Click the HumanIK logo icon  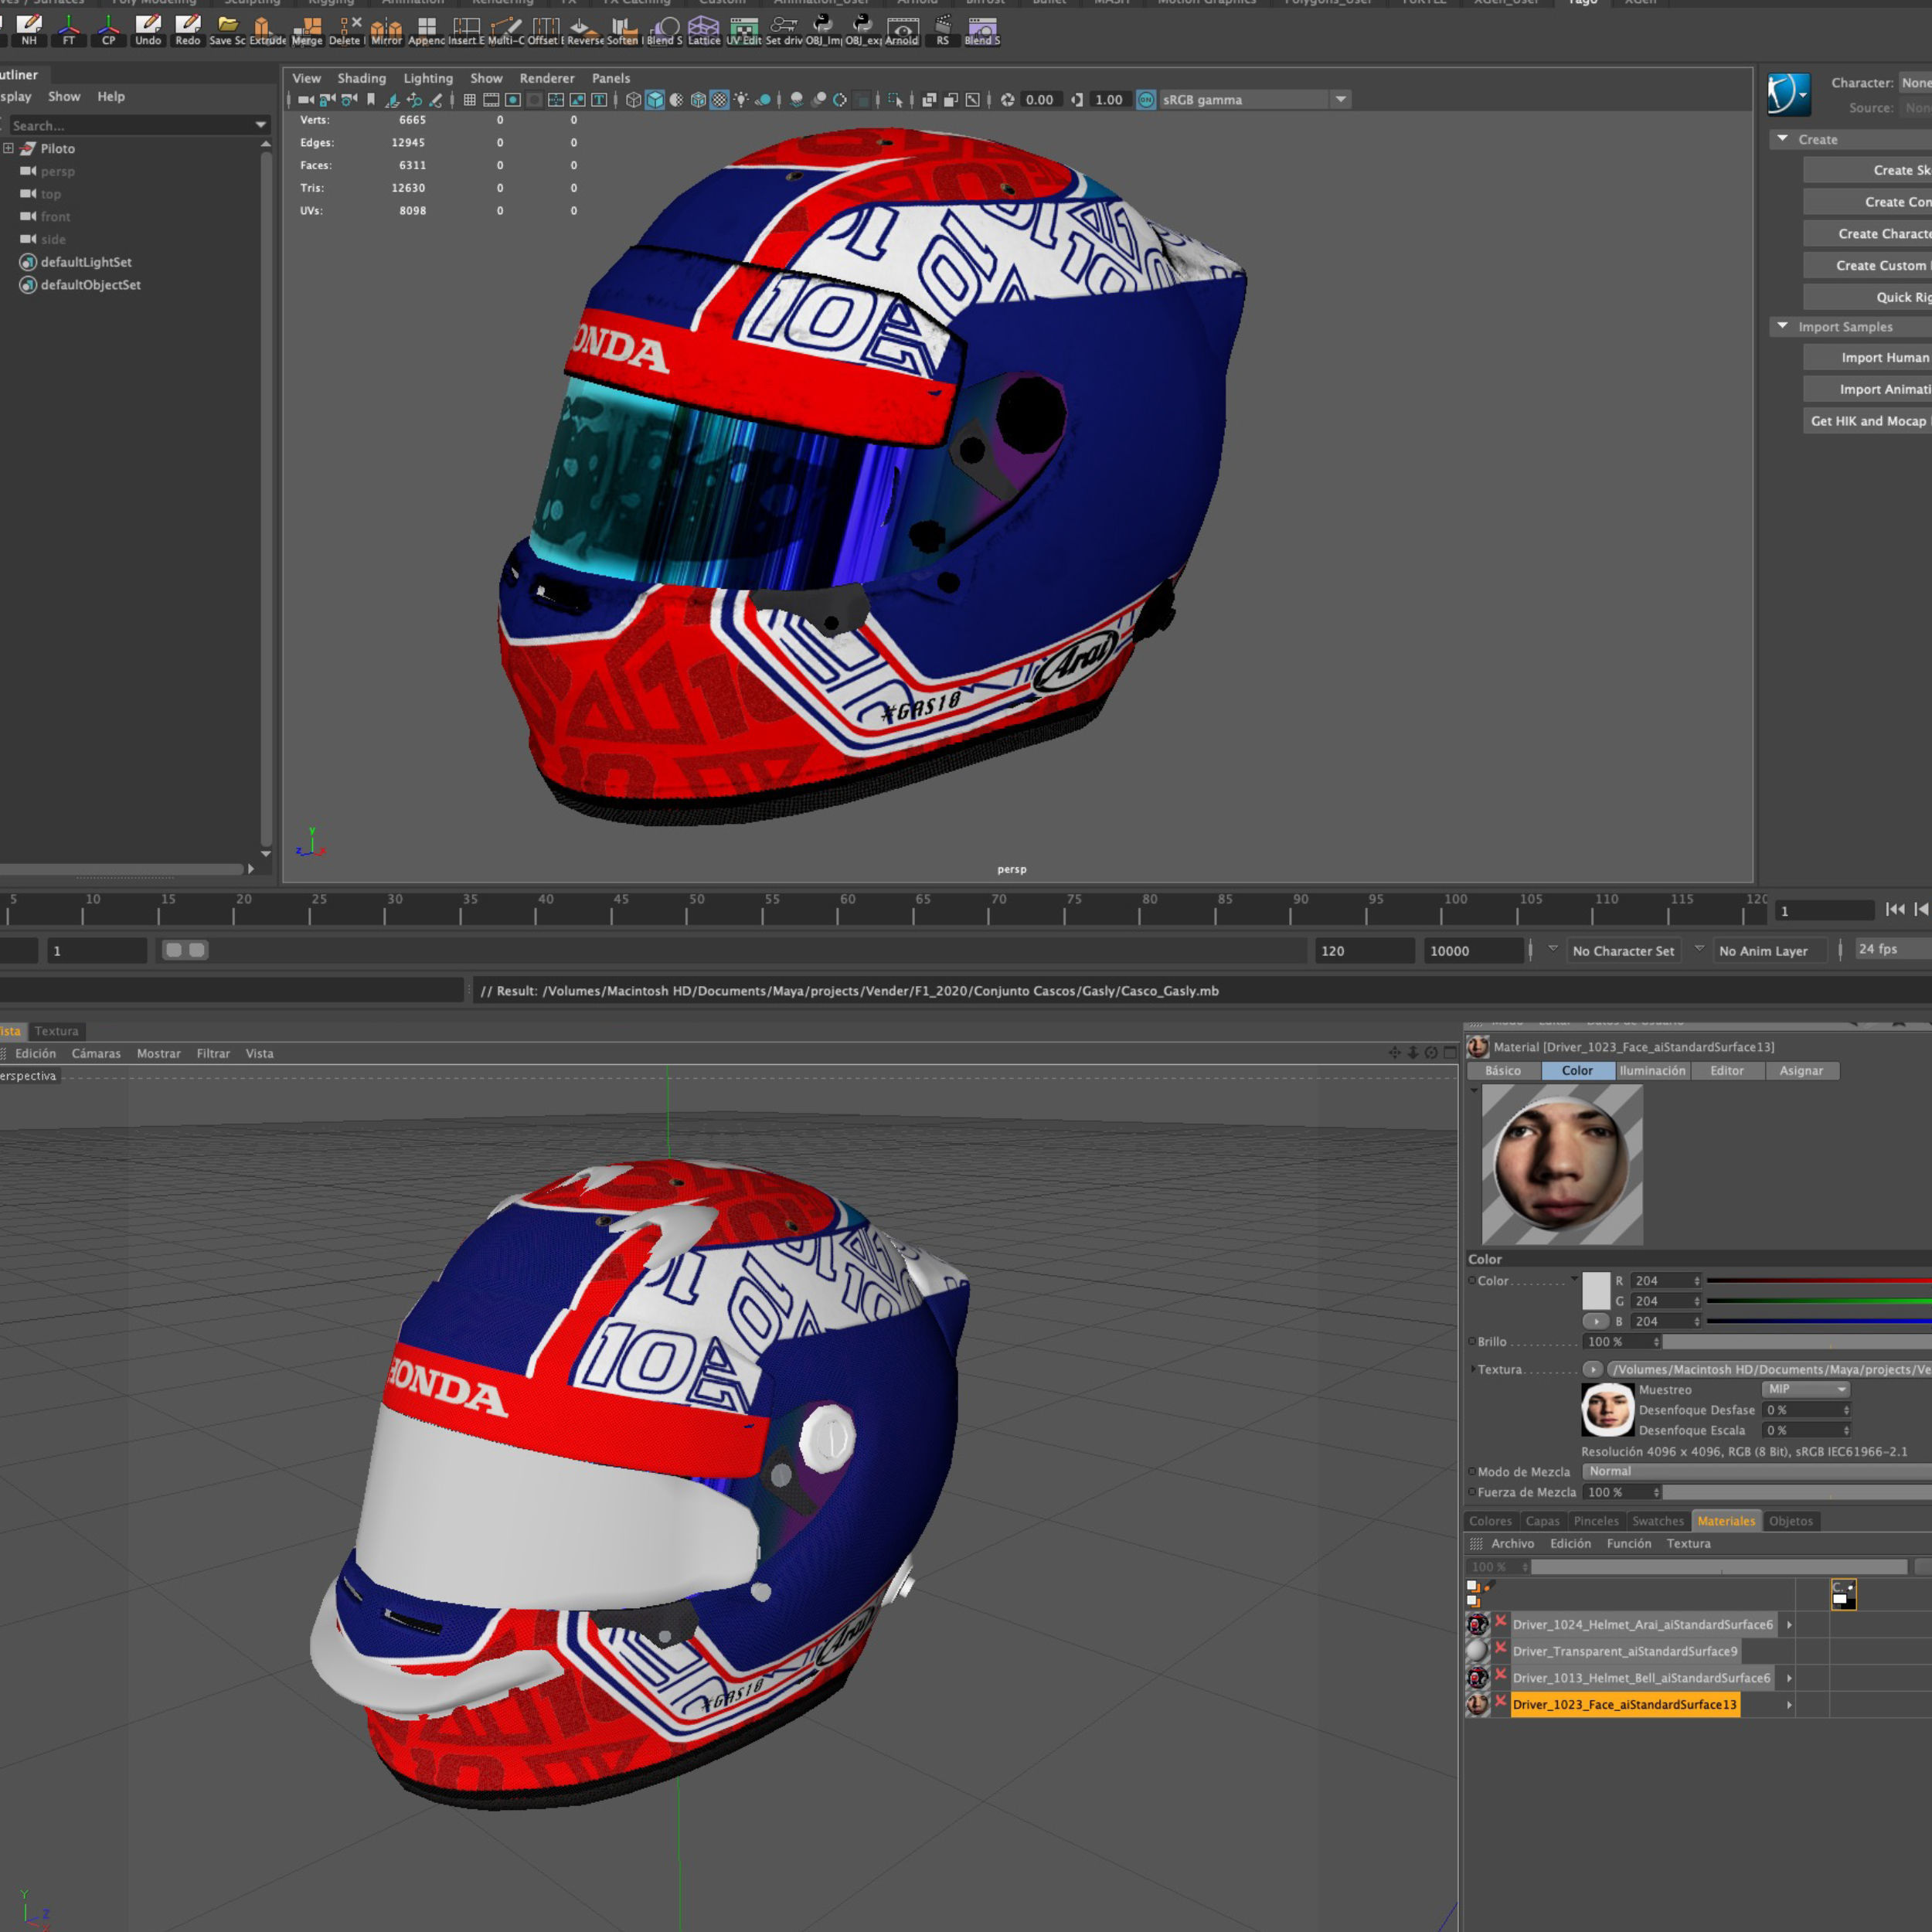[1788, 95]
